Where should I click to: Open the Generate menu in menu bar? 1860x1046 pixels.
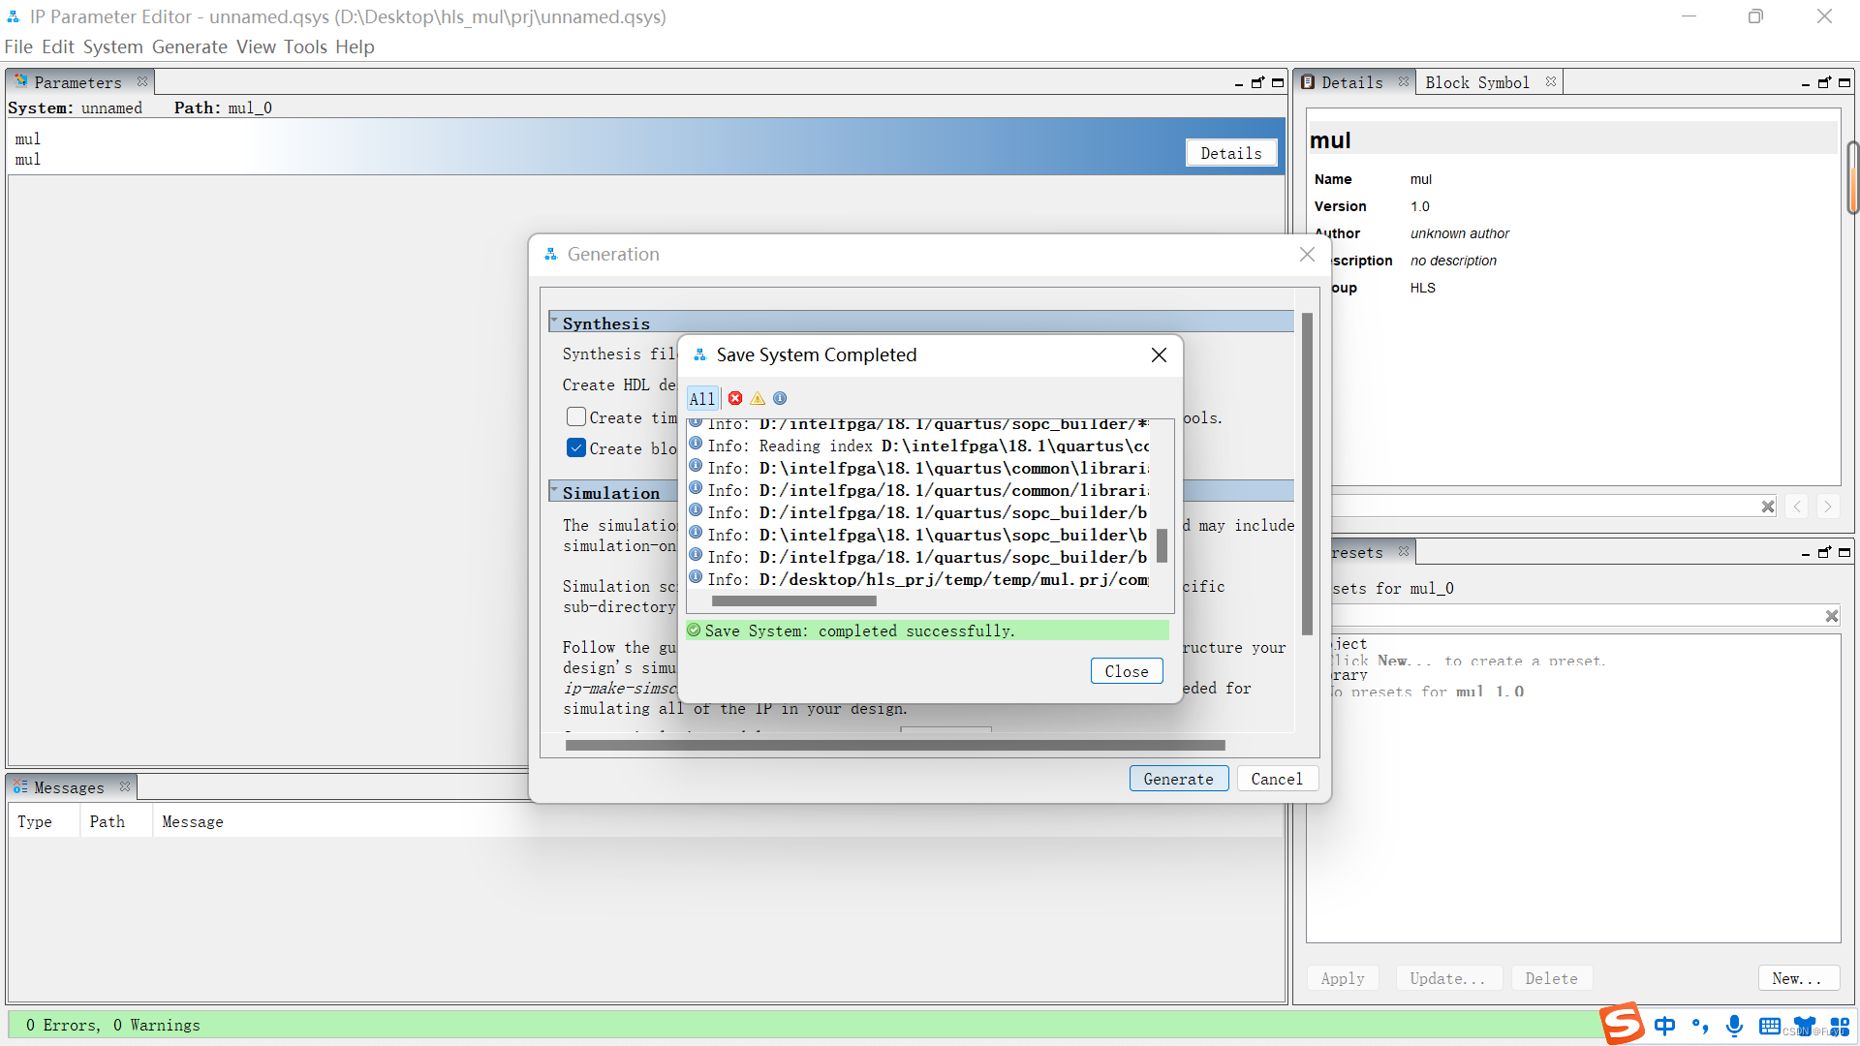189,46
